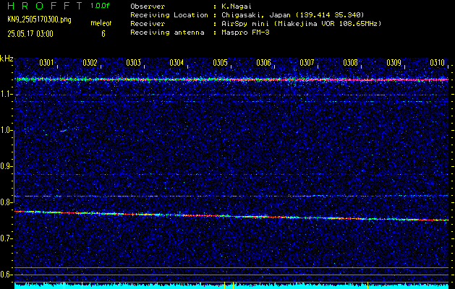Screen dimensions: 455x289
Task: Click the 0304 time marker
Action: pos(177,63)
